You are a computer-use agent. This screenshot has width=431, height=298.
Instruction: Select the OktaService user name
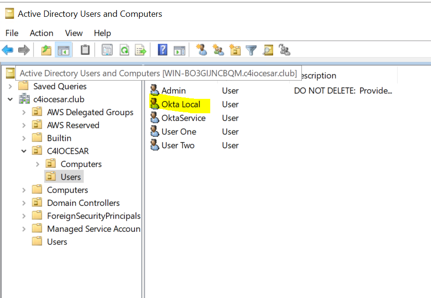coord(183,118)
